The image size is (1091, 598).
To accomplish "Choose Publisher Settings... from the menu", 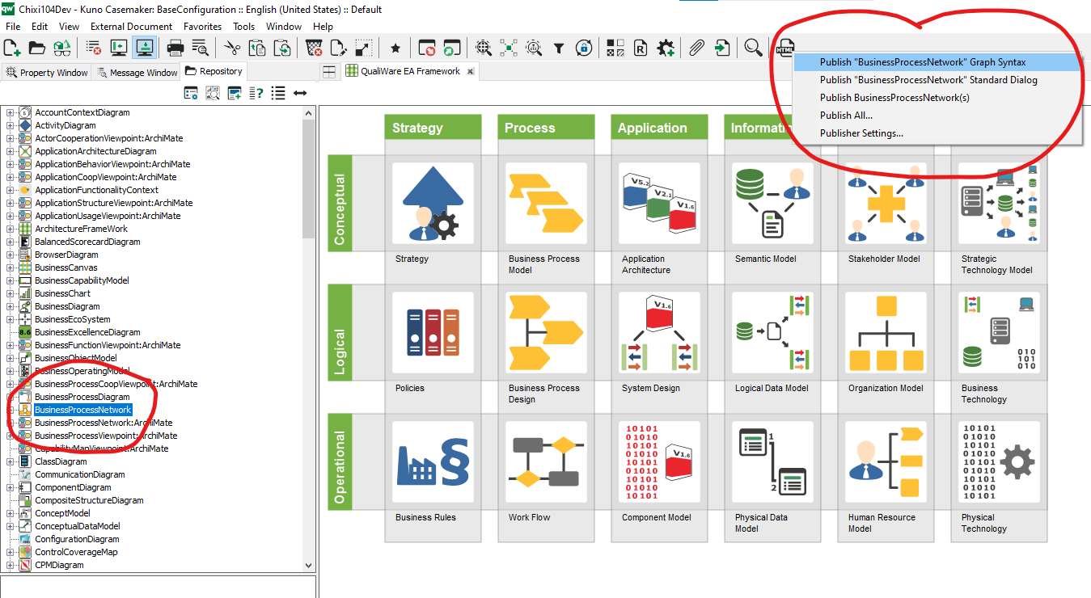I will [861, 133].
